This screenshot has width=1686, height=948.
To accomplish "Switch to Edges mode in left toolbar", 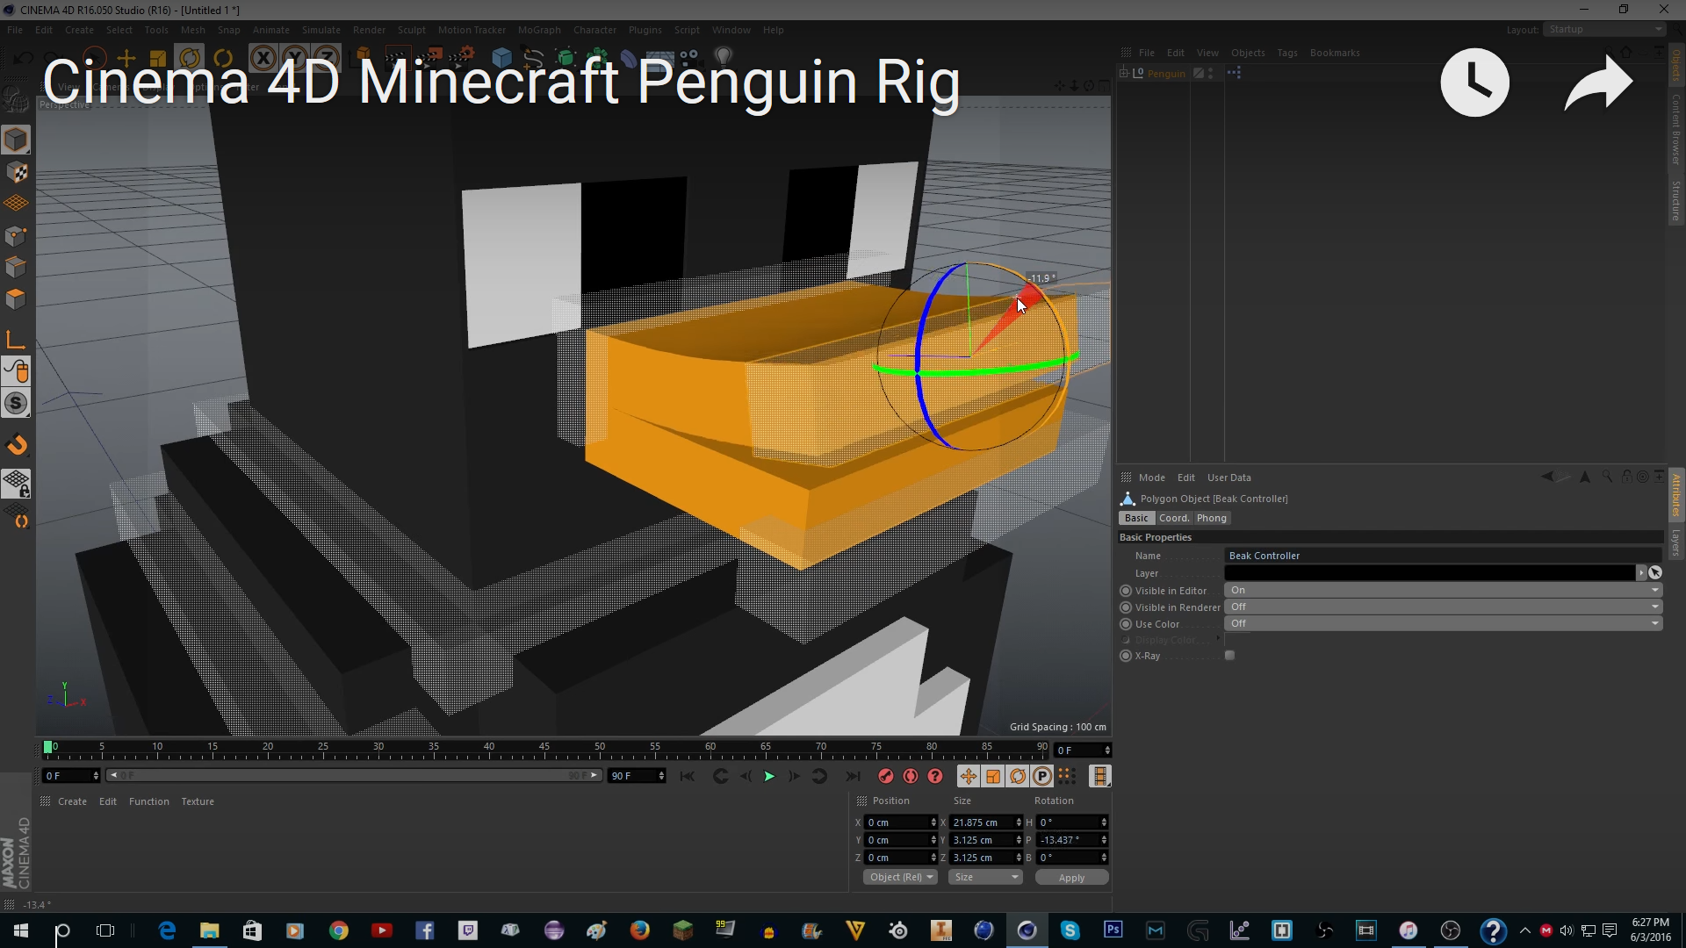I will pos(16,267).
